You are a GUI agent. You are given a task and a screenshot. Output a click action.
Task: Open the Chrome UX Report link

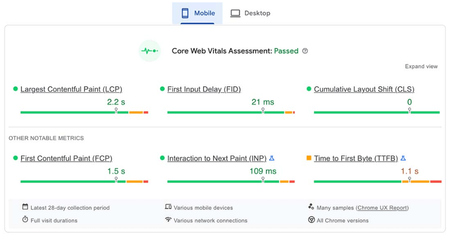382,208
